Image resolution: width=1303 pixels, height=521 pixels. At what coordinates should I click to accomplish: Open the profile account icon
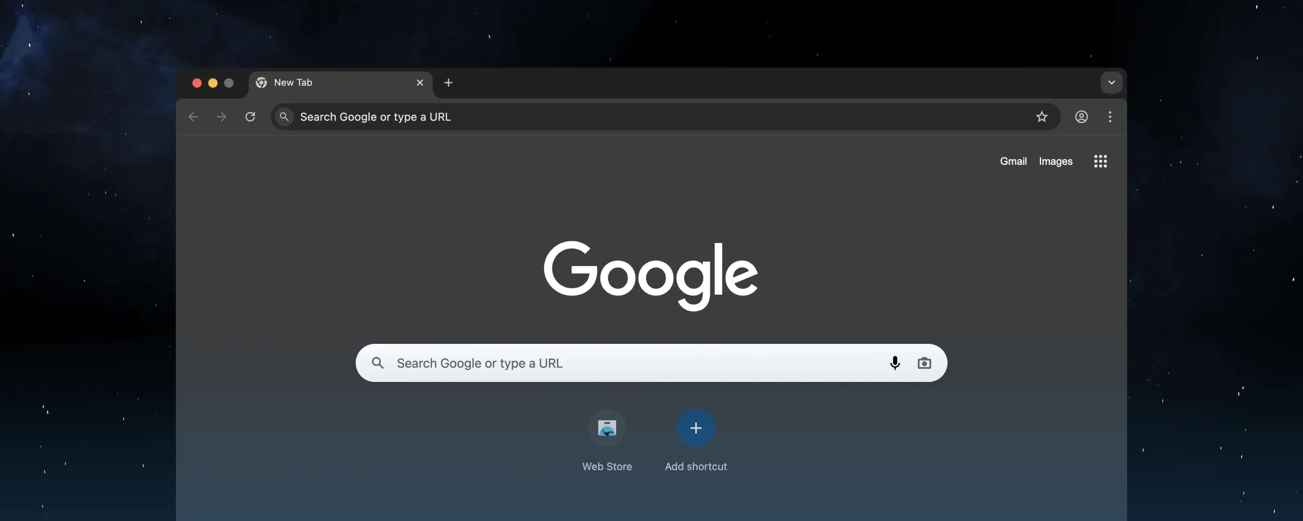(1081, 117)
